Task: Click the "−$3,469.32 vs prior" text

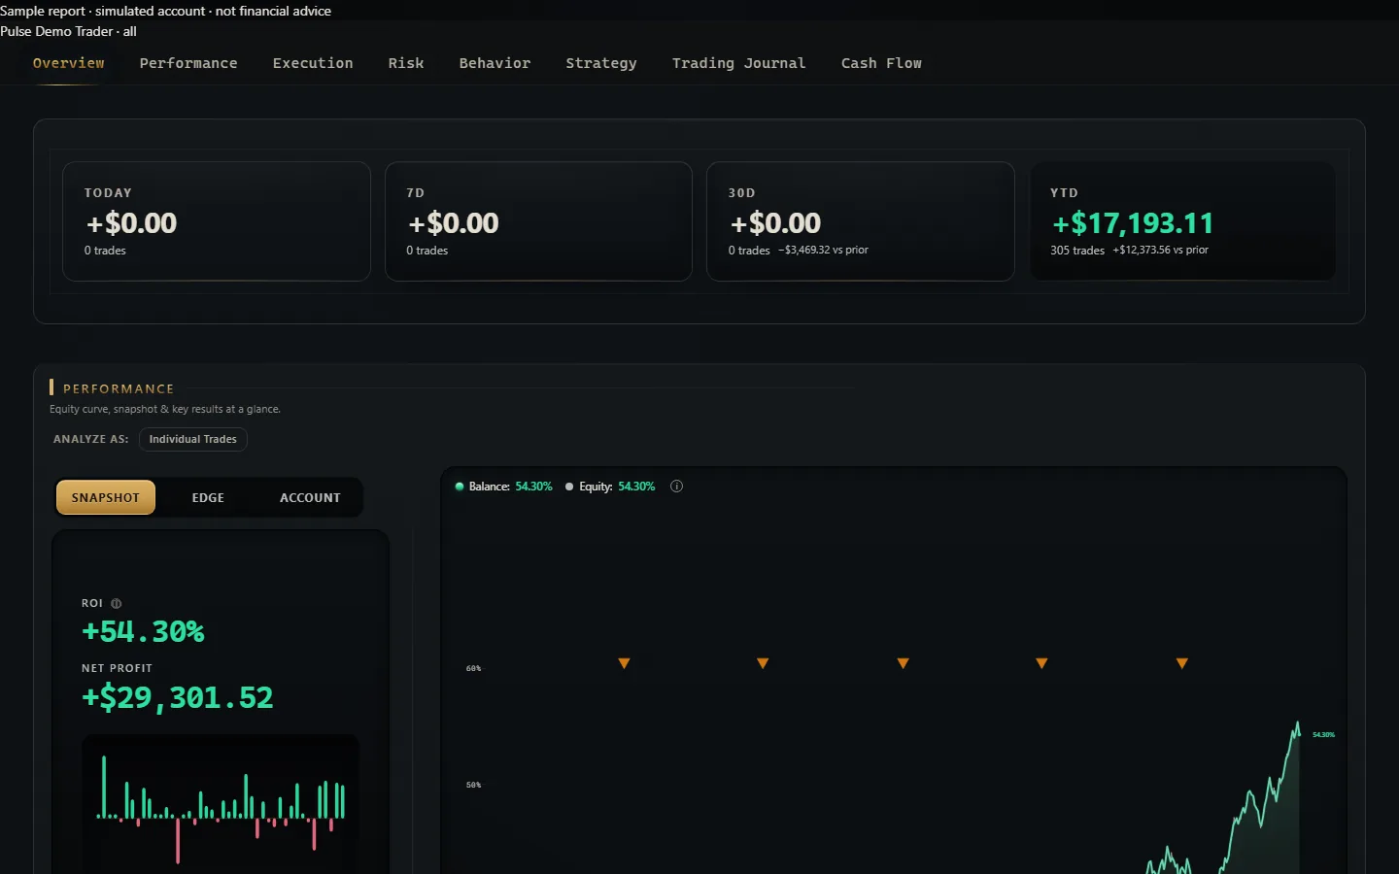Action: click(x=823, y=251)
